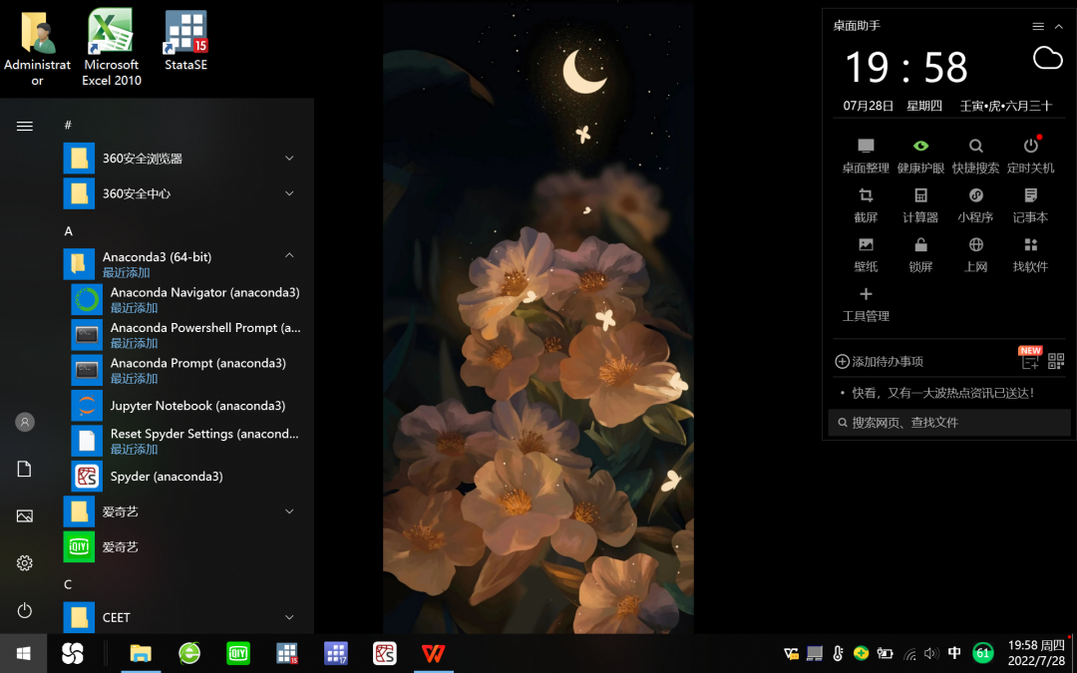Launch Spyder (anaconda3) from Start list
1077x673 pixels.
[185, 477]
